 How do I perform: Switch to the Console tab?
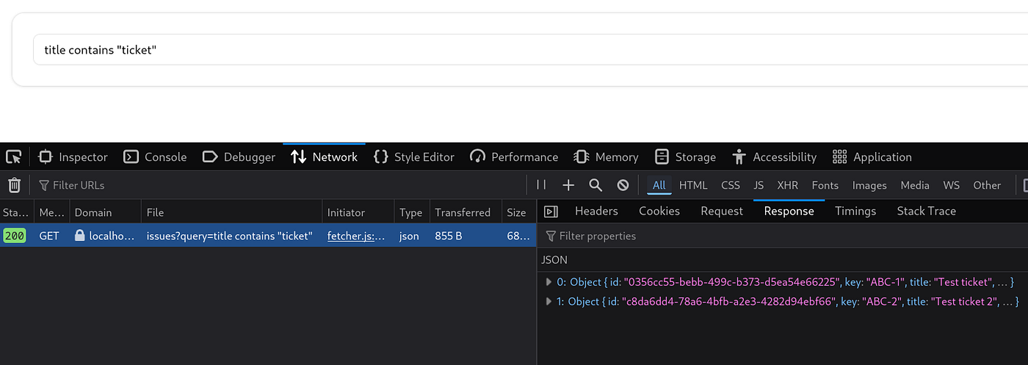point(155,156)
